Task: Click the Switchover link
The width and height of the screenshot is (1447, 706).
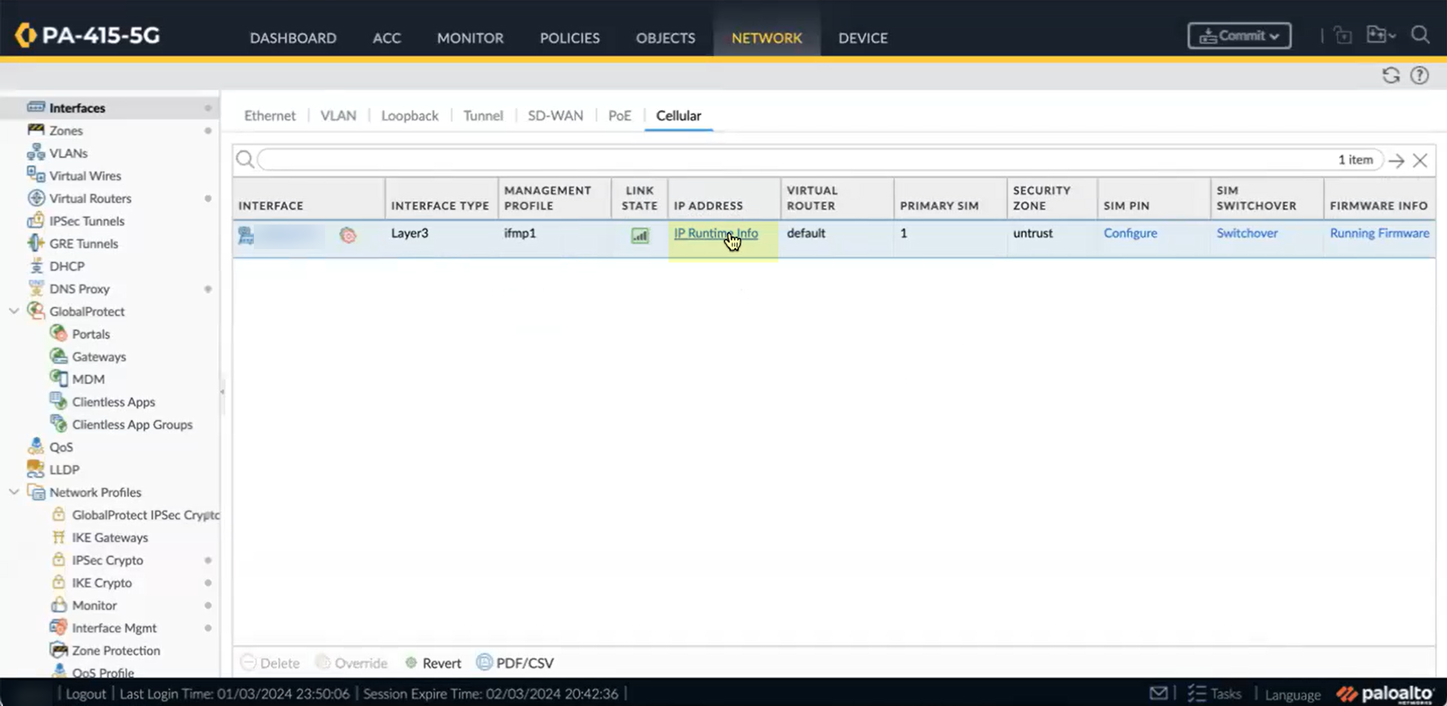Action: point(1247,233)
